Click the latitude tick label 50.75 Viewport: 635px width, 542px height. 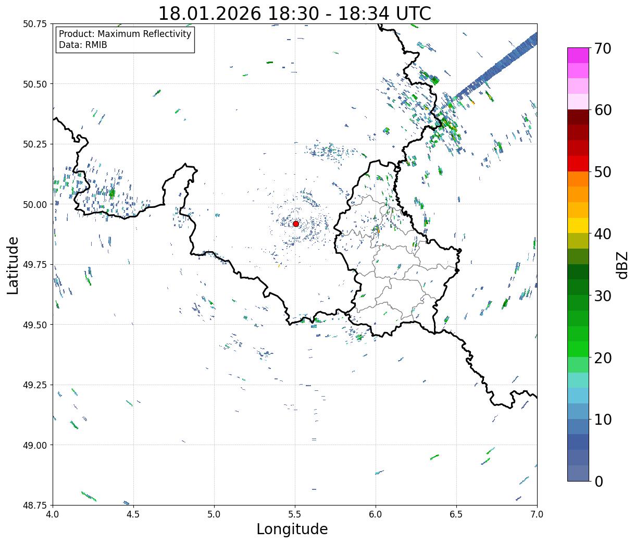[35, 24]
